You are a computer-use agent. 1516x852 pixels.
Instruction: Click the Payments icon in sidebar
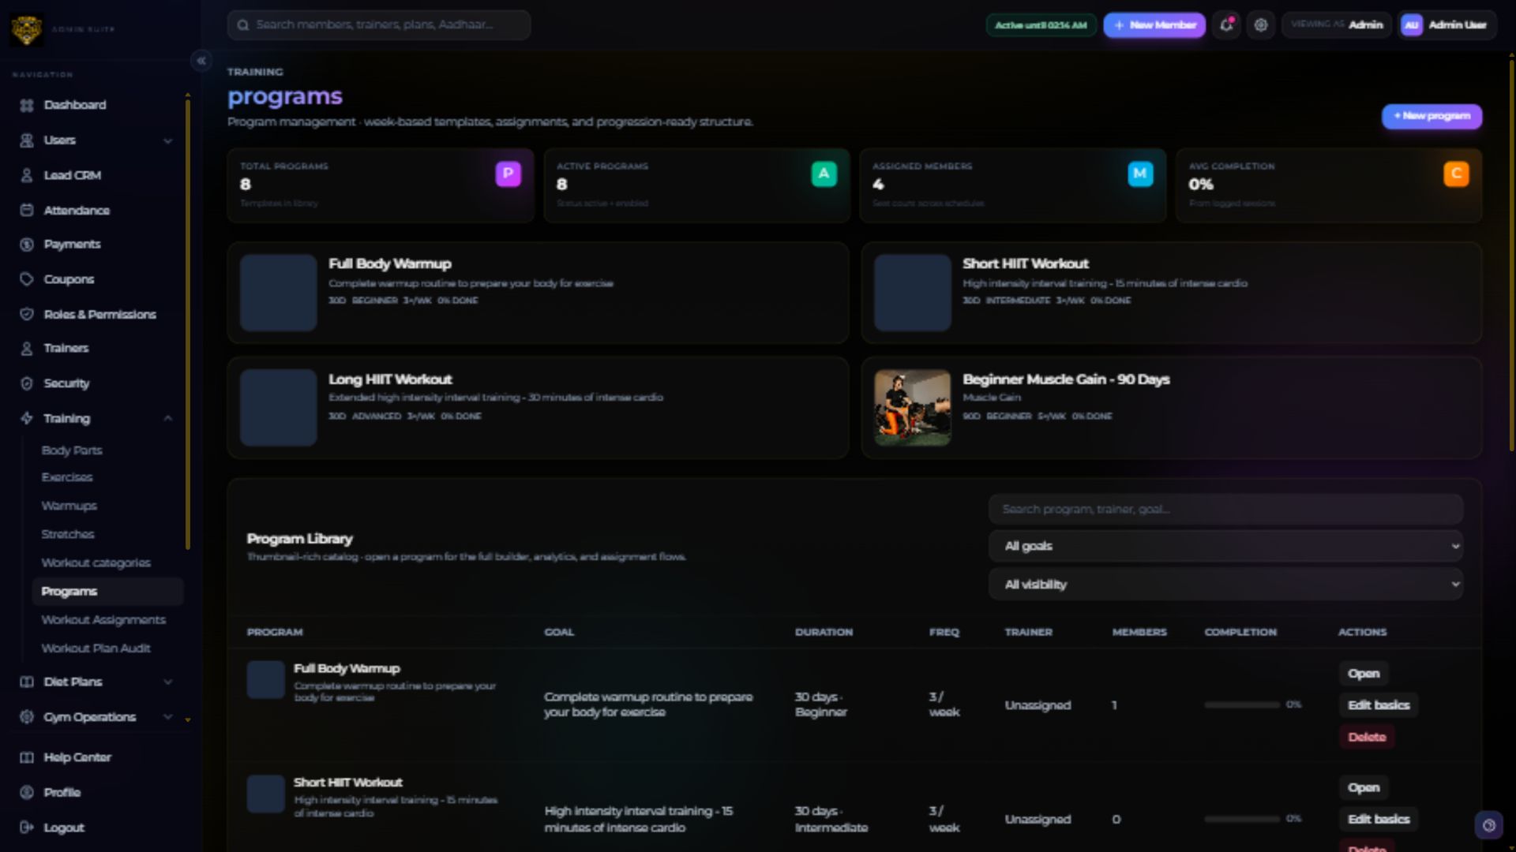tap(27, 245)
